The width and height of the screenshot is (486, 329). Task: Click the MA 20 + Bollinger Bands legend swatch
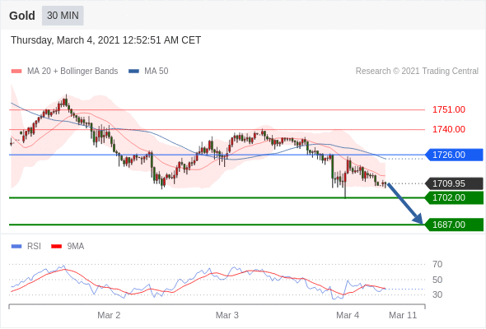point(16,72)
